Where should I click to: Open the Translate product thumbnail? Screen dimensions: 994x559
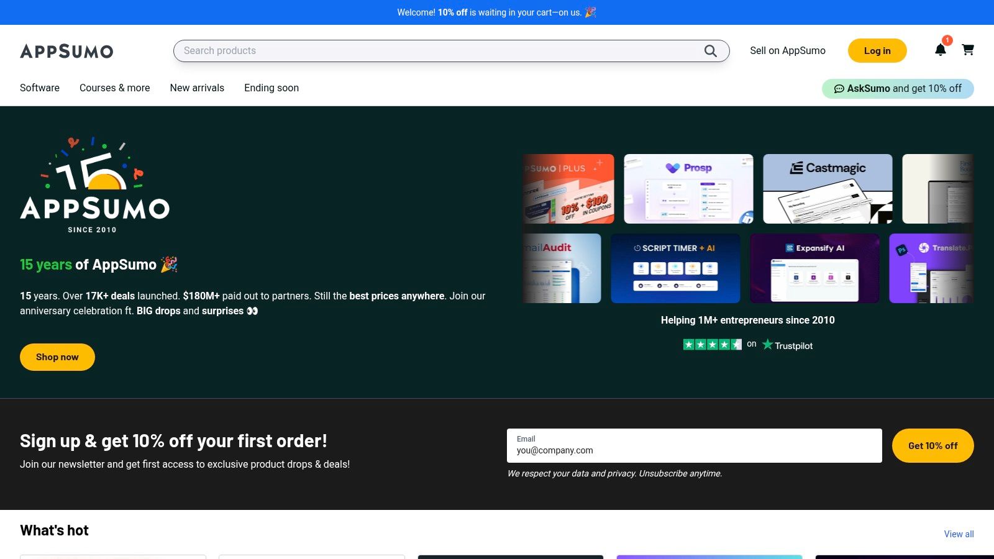pyautogui.click(x=931, y=268)
